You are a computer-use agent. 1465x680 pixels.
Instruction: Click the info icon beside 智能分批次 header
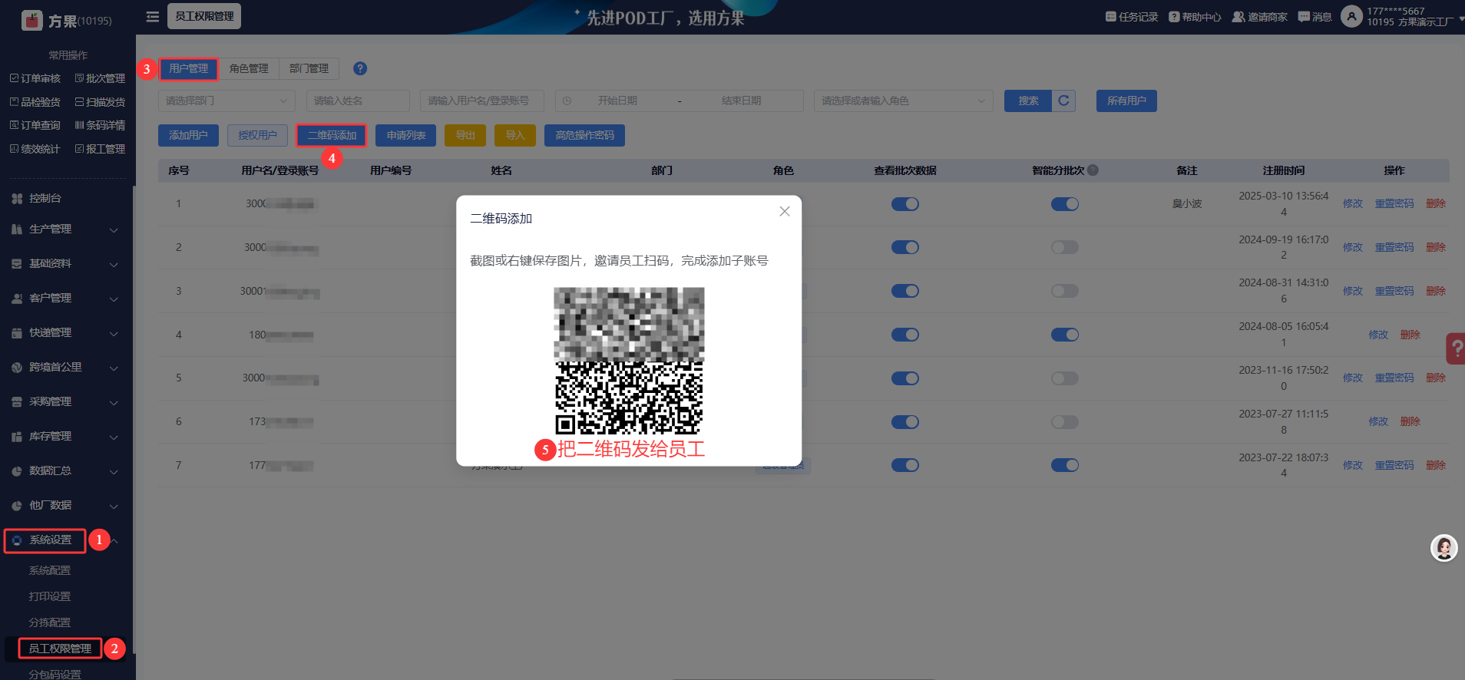coord(1093,170)
